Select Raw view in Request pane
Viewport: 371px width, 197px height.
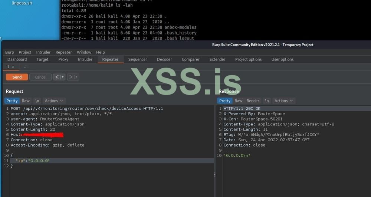tap(26, 101)
